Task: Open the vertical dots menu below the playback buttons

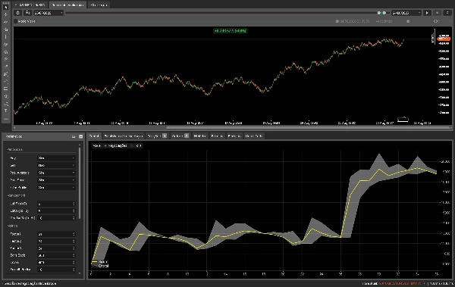Action: pos(450,21)
